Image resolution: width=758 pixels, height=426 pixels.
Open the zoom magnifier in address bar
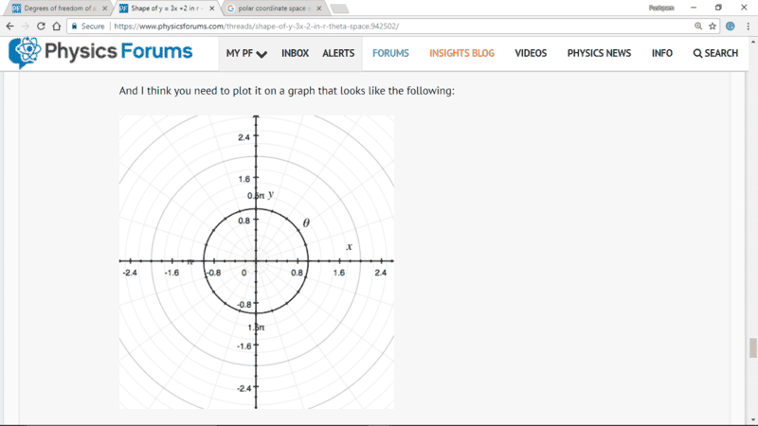(698, 27)
